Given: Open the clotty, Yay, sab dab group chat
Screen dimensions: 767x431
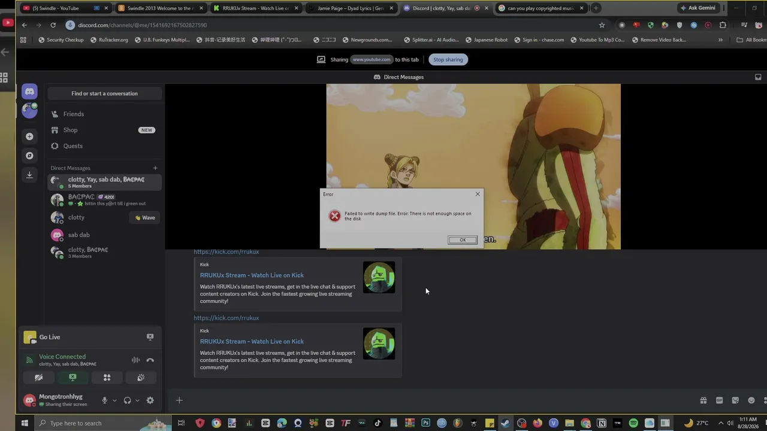Looking at the screenshot, I should coord(104,182).
